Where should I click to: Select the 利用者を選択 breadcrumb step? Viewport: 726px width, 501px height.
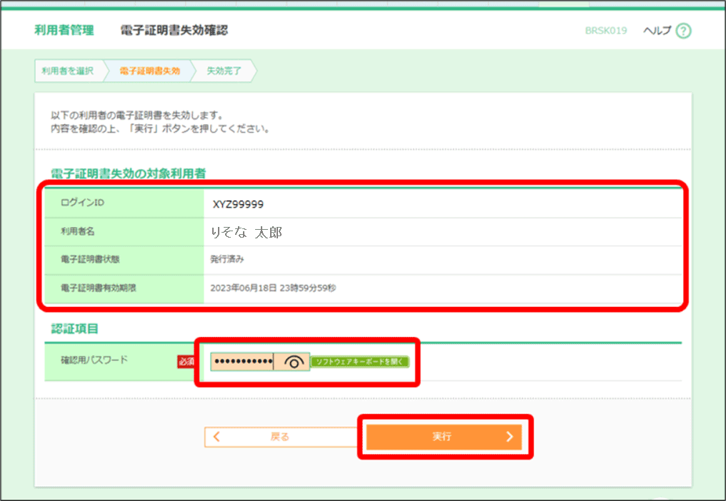(x=69, y=71)
